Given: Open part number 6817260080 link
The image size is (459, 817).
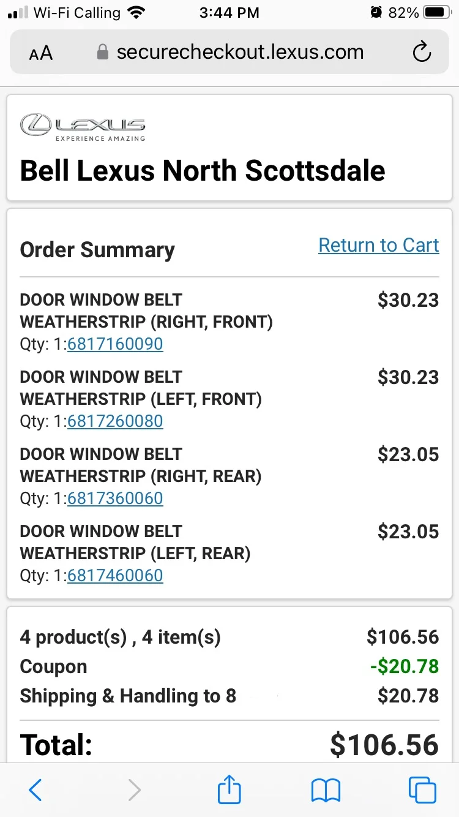Looking at the screenshot, I should tap(115, 421).
